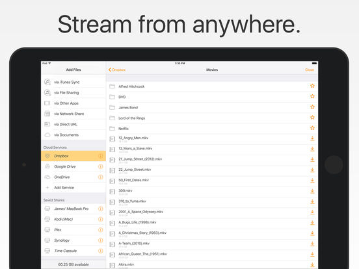The width and height of the screenshot is (359, 269).
Task: Open info for Plex saved share
Action: click(101, 230)
